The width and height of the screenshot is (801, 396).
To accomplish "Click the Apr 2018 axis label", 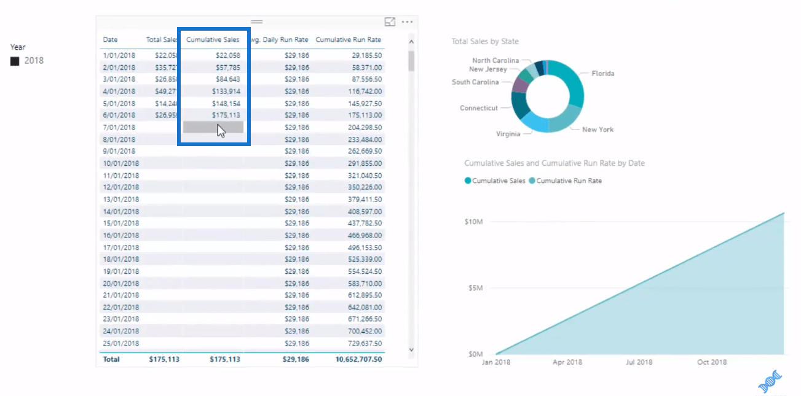I will click(x=567, y=362).
